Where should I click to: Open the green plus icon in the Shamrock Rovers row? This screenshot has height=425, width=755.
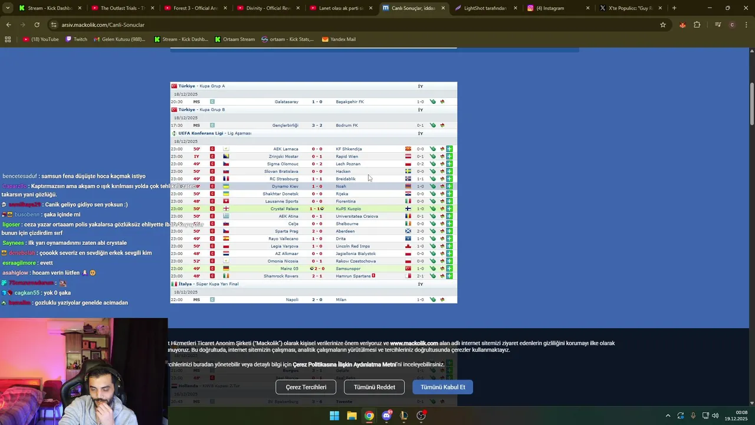coord(449,276)
